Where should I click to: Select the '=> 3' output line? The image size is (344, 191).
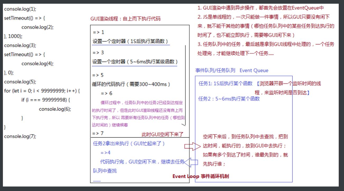(x=98, y=53)
